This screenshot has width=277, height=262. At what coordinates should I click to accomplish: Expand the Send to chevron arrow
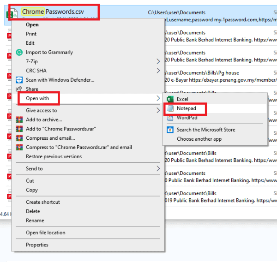(x=158, y=169)
